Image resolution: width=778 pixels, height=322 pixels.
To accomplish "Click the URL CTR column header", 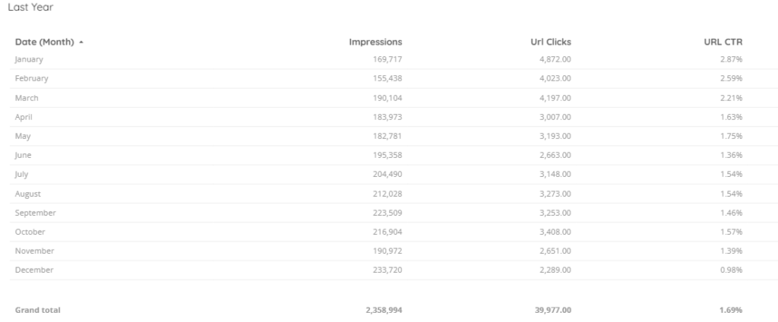I will click(723, 42).
